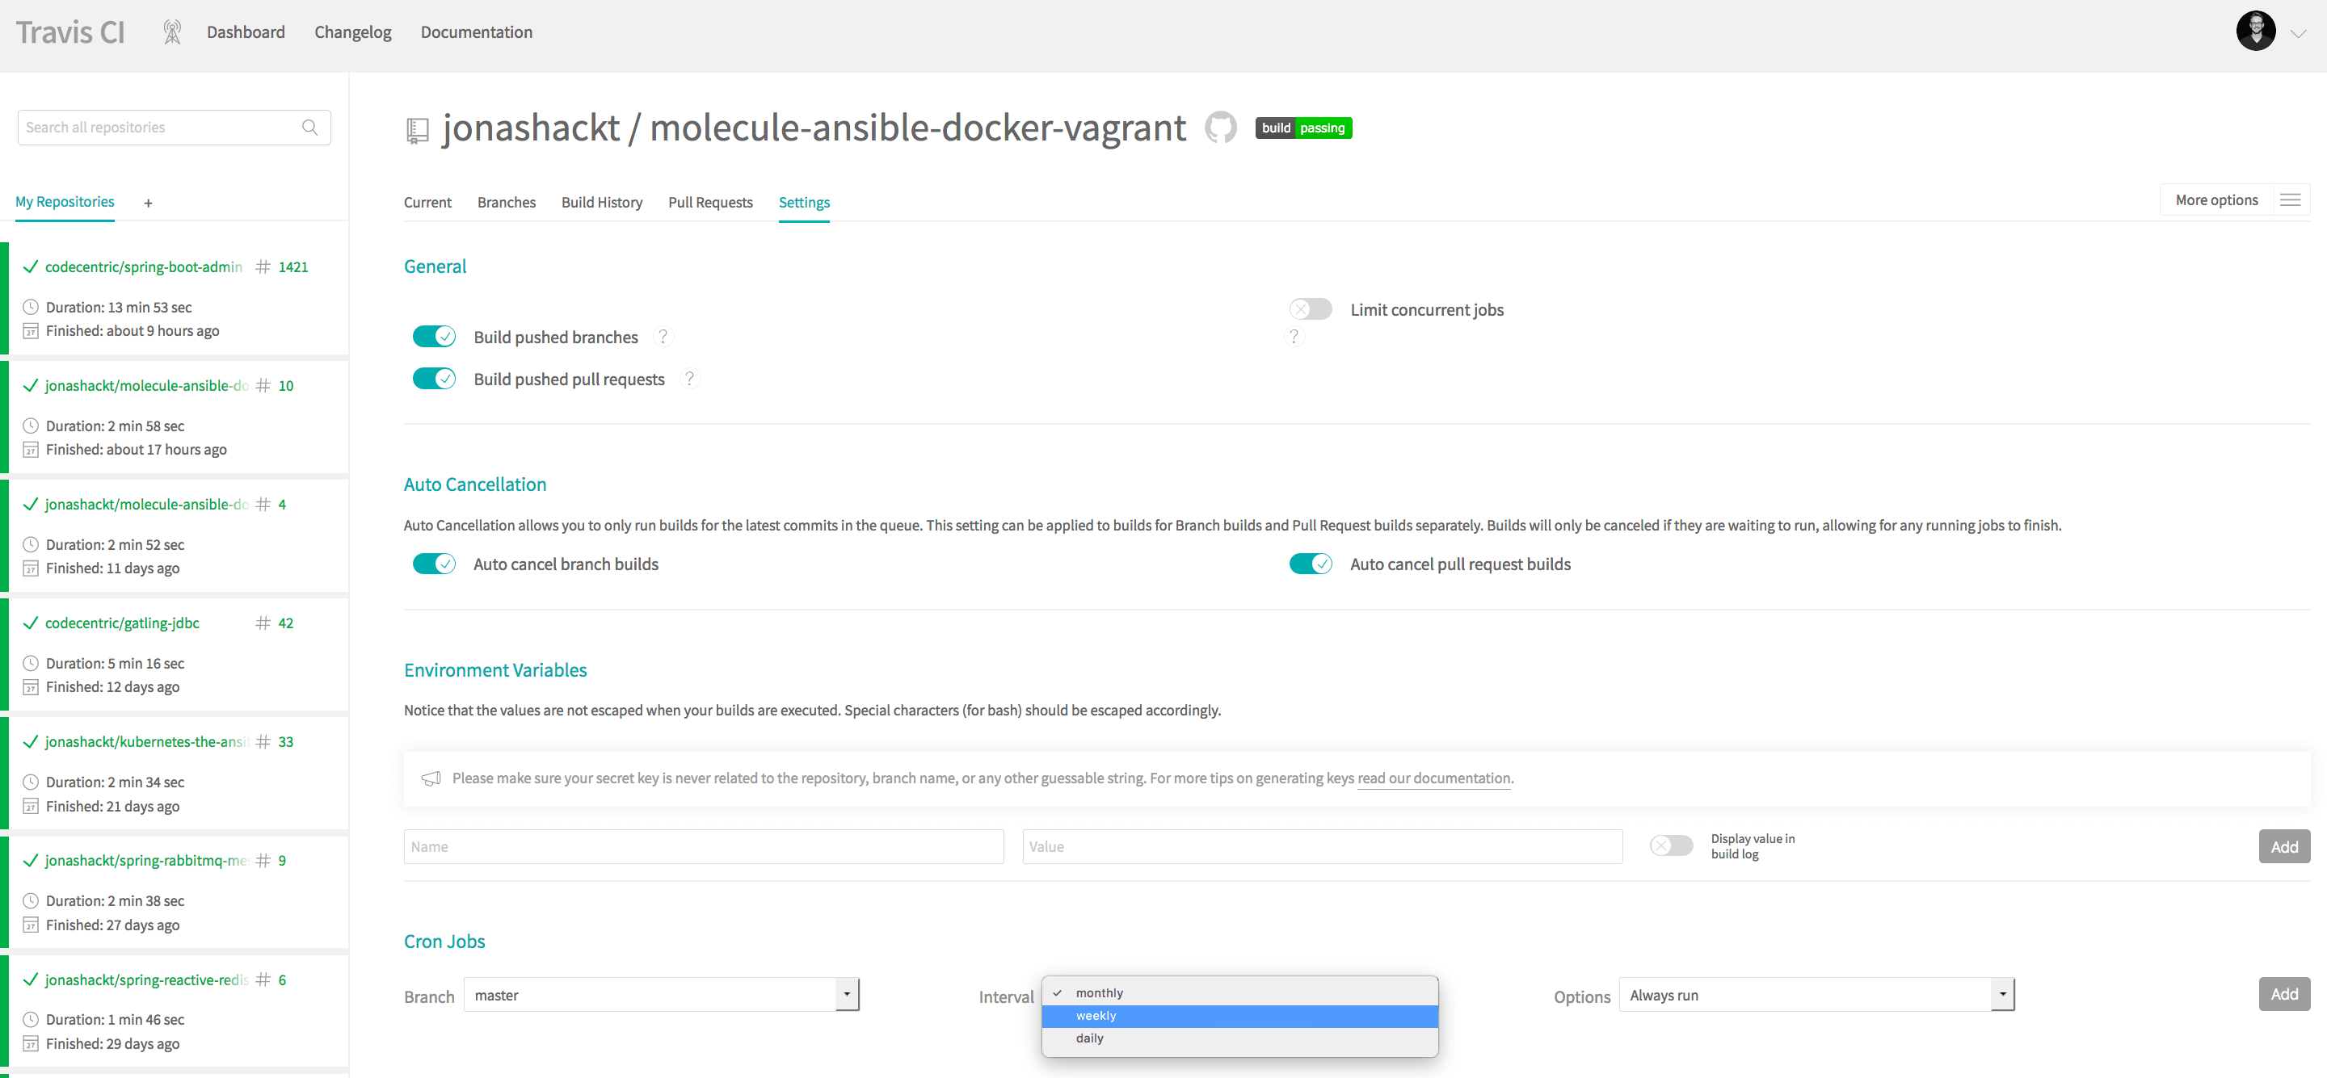Image resolution: width=2327 pixels, height=1078 pixels.
Task: Enable the Limit concurrent jobs switch
Action: tap(1311, 310)
